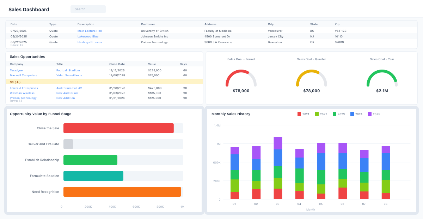The image size is (423, 219).
Task: Click the red Close the Sale bar
Action: pos(118,128)
